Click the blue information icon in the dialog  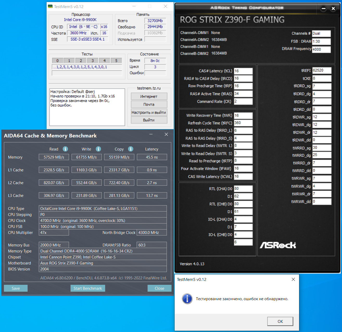pyautogui.click(x=187, y=299)
